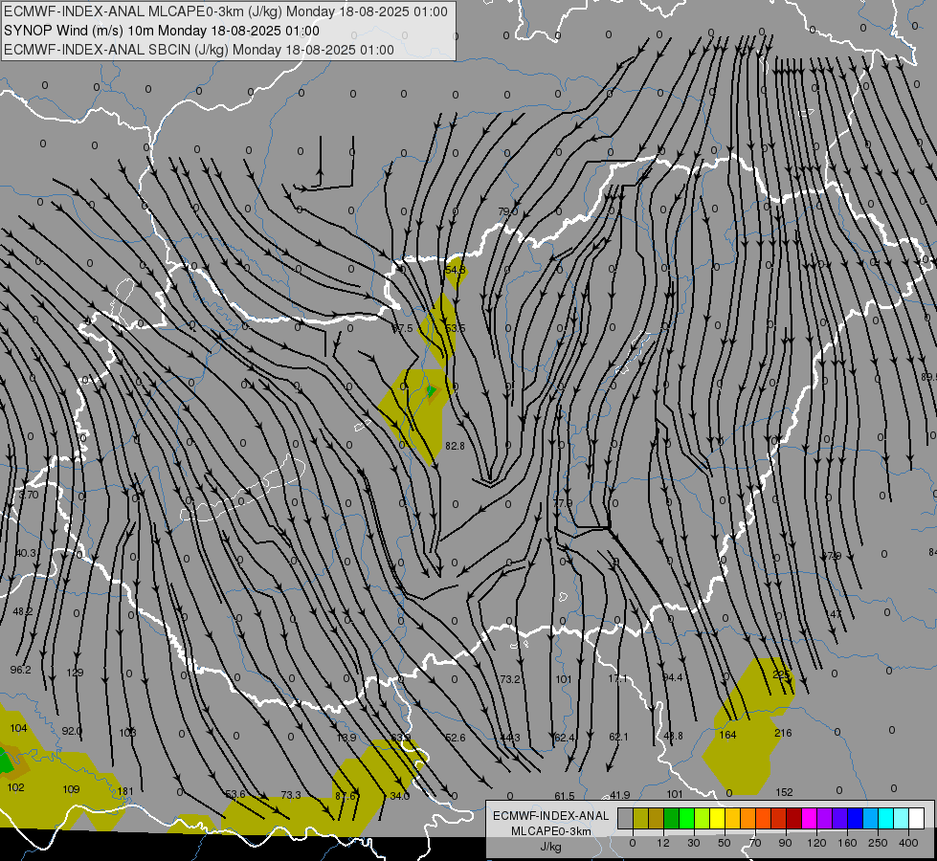937x861 pixels.
Task: Click legend tick value 120
Action: tap(816, 843)
